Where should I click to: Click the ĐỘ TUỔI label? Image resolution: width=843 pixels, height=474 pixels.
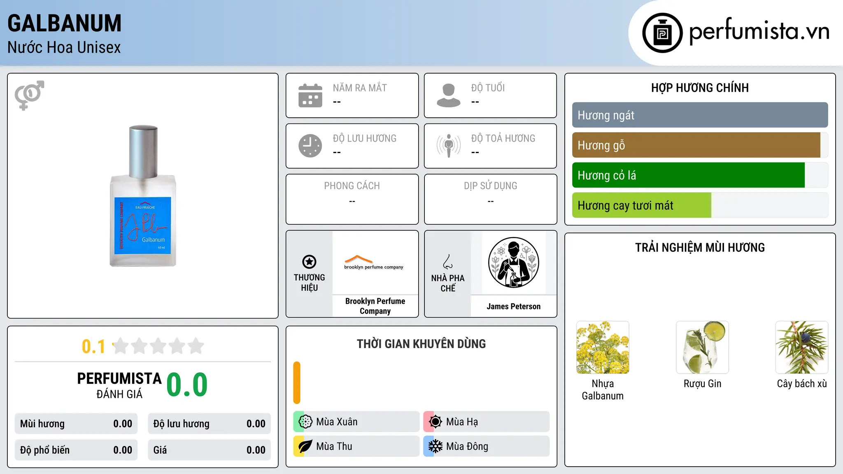[488, 88]
